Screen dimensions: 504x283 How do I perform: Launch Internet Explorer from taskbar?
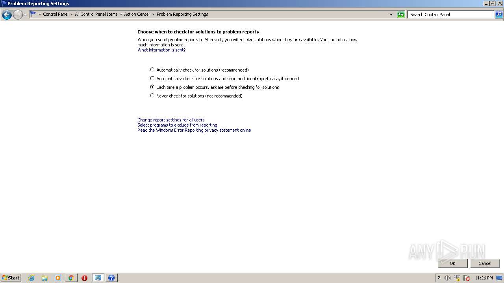click(x=31, y=278)
